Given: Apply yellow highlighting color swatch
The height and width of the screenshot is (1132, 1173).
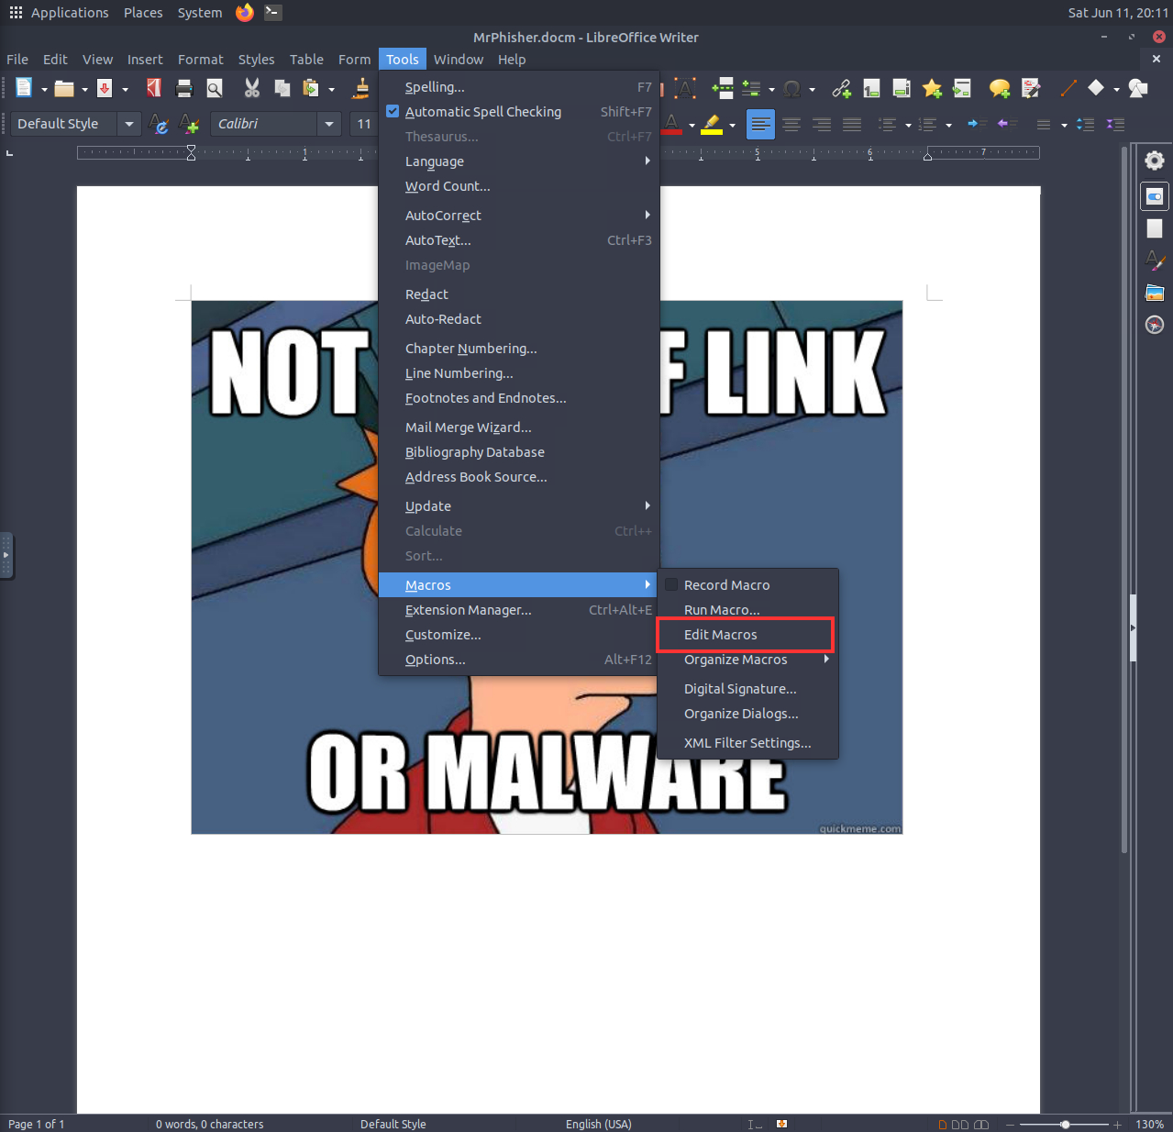Looking at the screenshot, I should tap(712, 124).
